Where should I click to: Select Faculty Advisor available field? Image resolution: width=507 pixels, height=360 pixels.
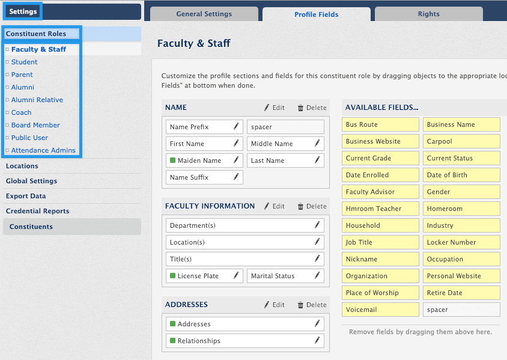(x=380, y=192)
